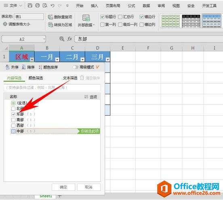Uncheck the 东部 checkbox

pos(13,114)
